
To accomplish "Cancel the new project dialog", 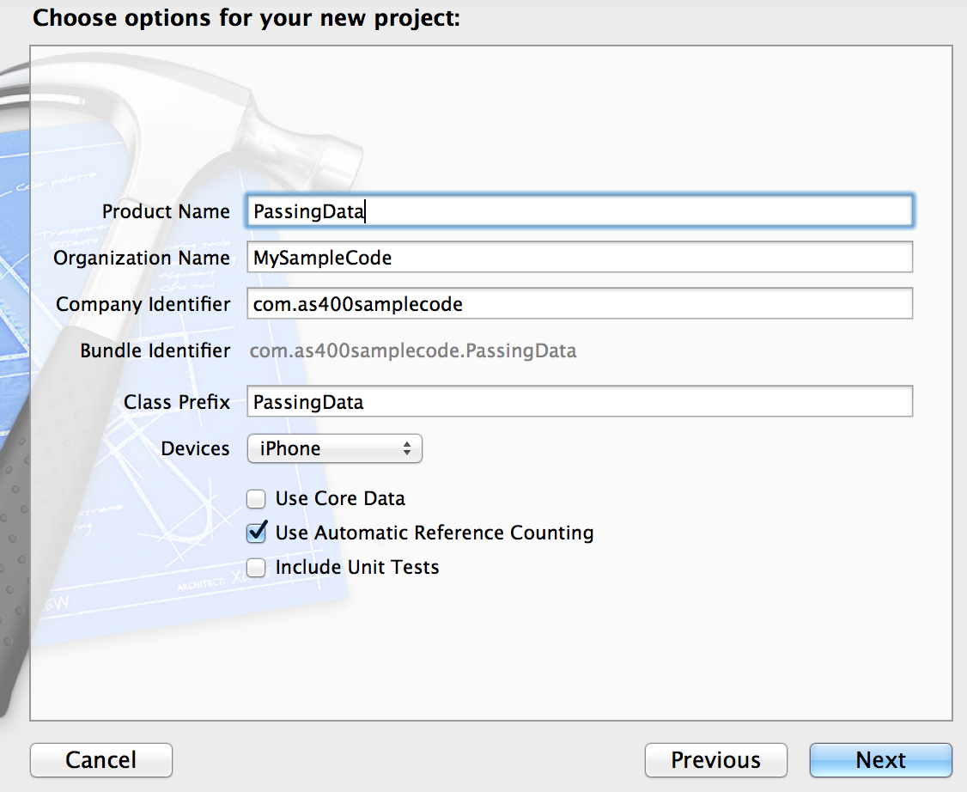I will 101,760.
